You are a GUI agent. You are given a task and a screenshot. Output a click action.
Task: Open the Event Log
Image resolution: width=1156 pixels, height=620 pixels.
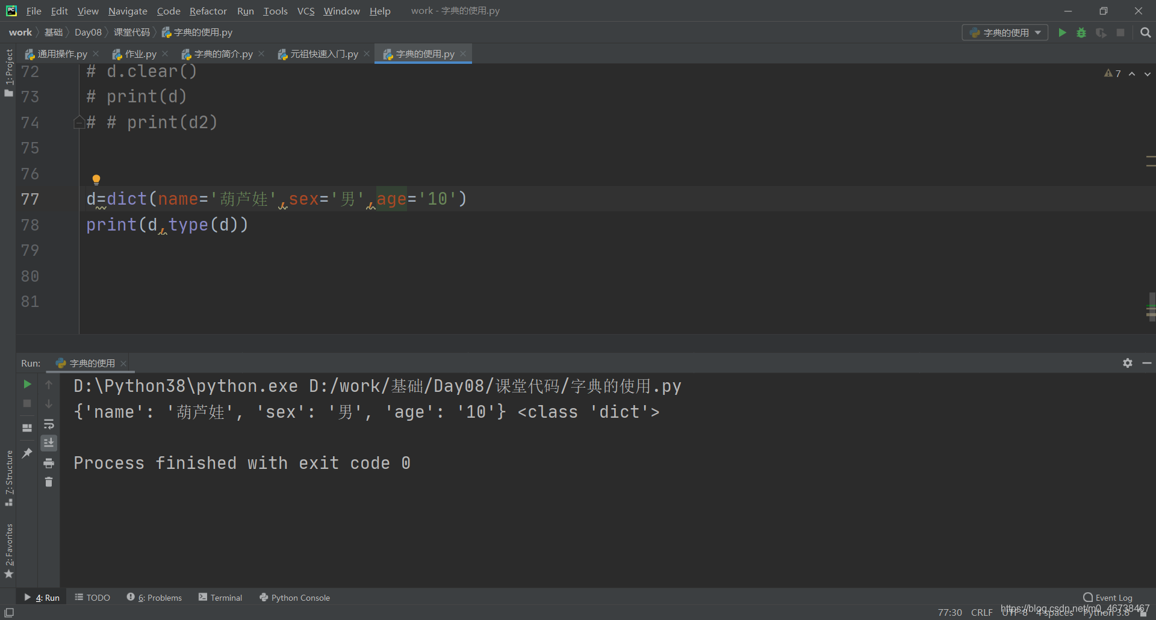(1108, 598)
